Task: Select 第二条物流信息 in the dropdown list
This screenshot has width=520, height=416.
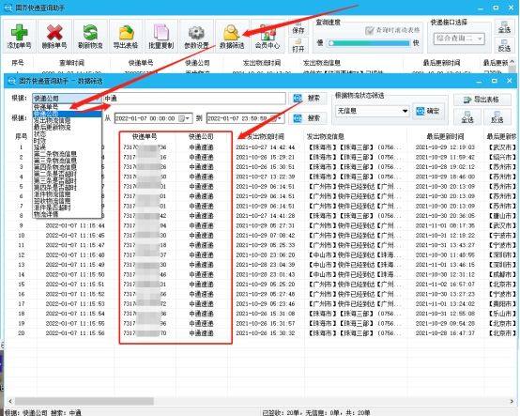Action: pyautogui.click(x=67, y=154)
